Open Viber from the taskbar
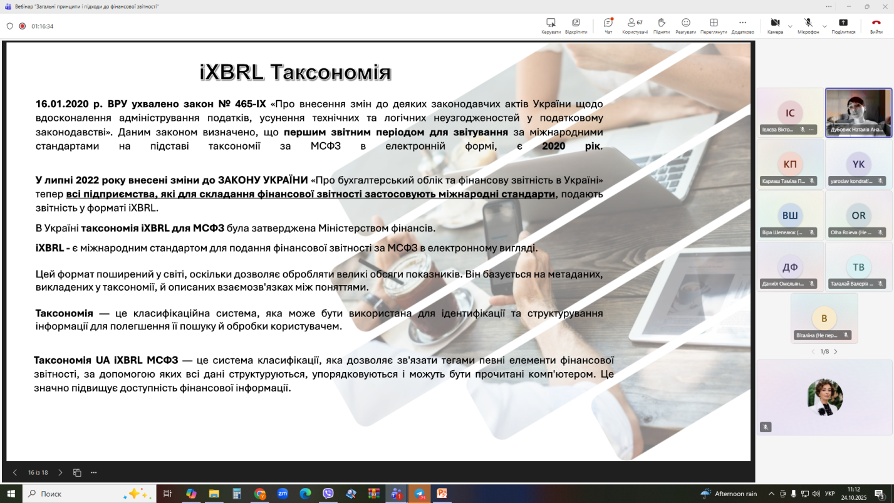 coord(328,494)
